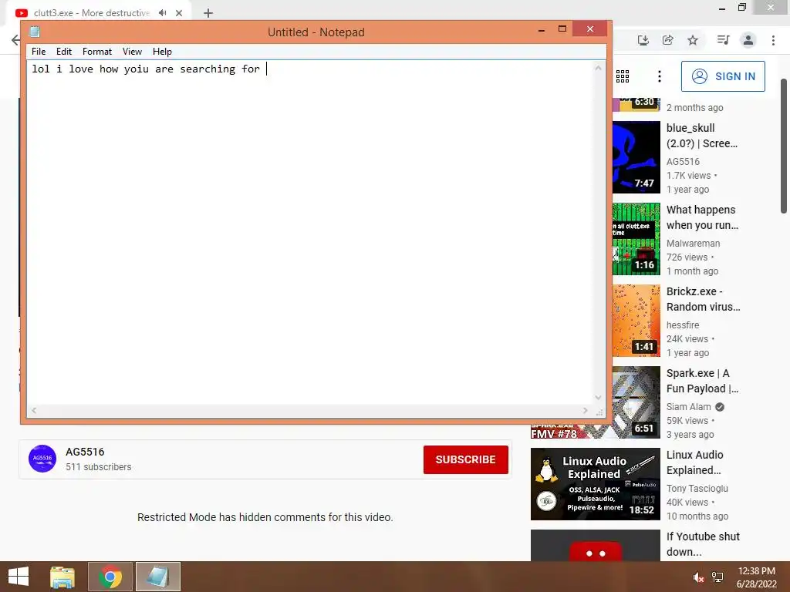Open 'What happens when you run...' video title
The width and height of the screenshot is (790, 592).
point(702,217)
